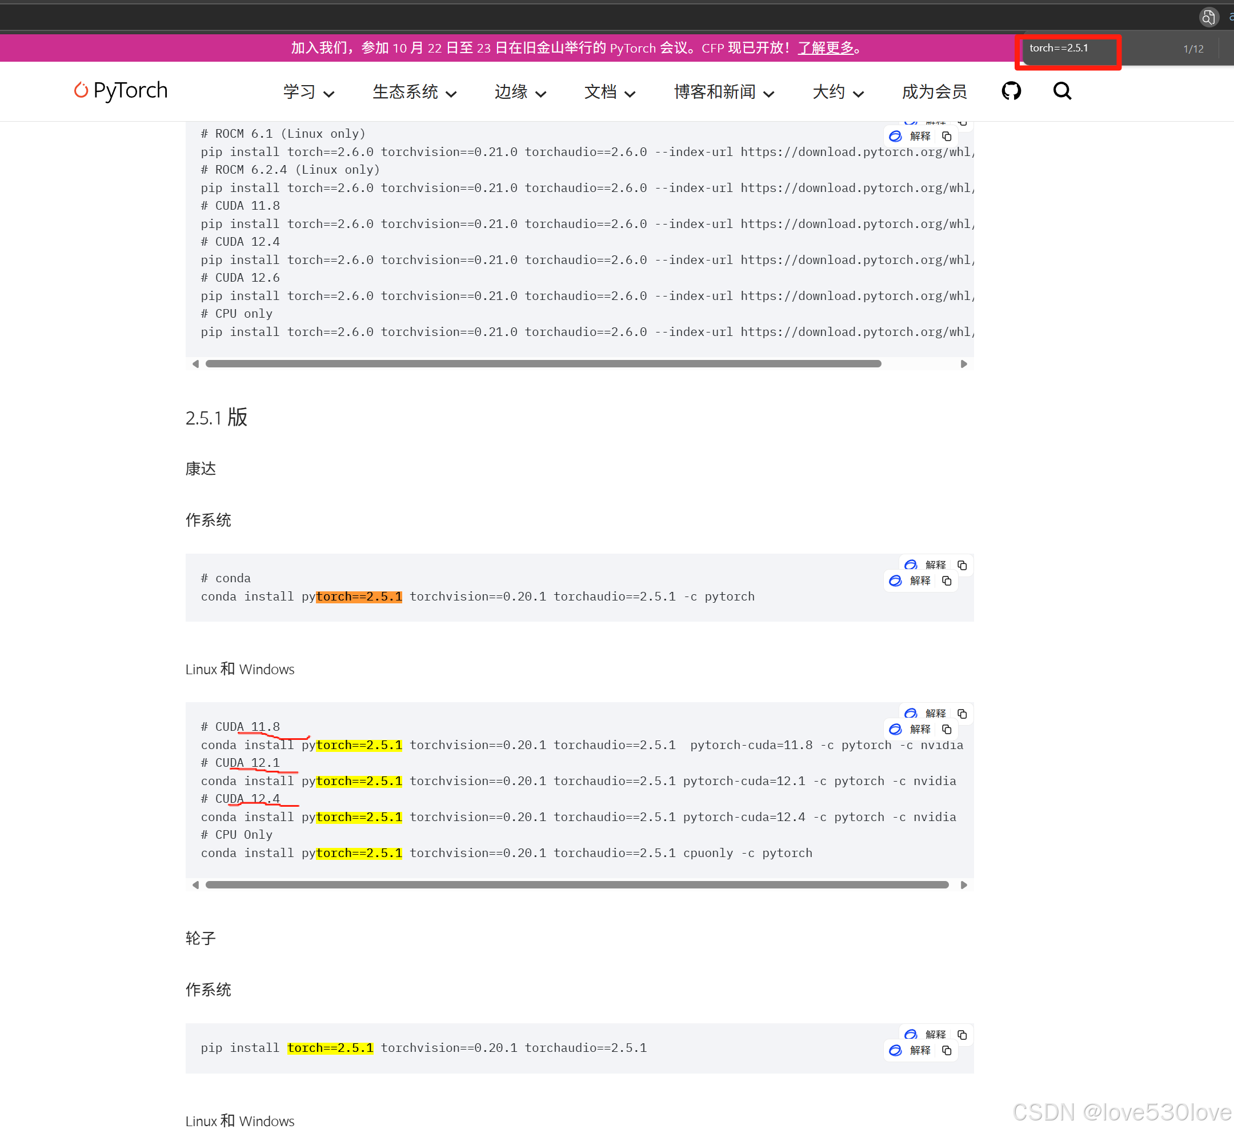1234x1133 pixels.
Task: Copy the CUDA conda commands code block
Action: coord(947,729)
